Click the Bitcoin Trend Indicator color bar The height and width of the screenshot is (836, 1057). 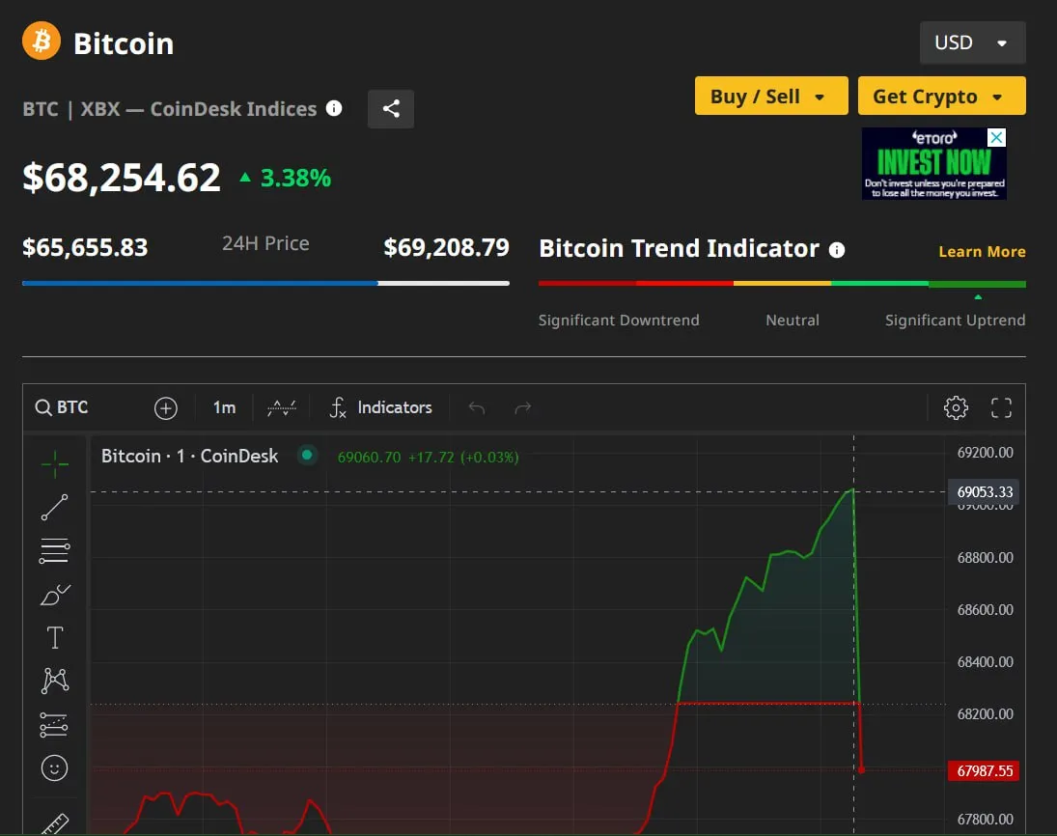pos(782,284)
